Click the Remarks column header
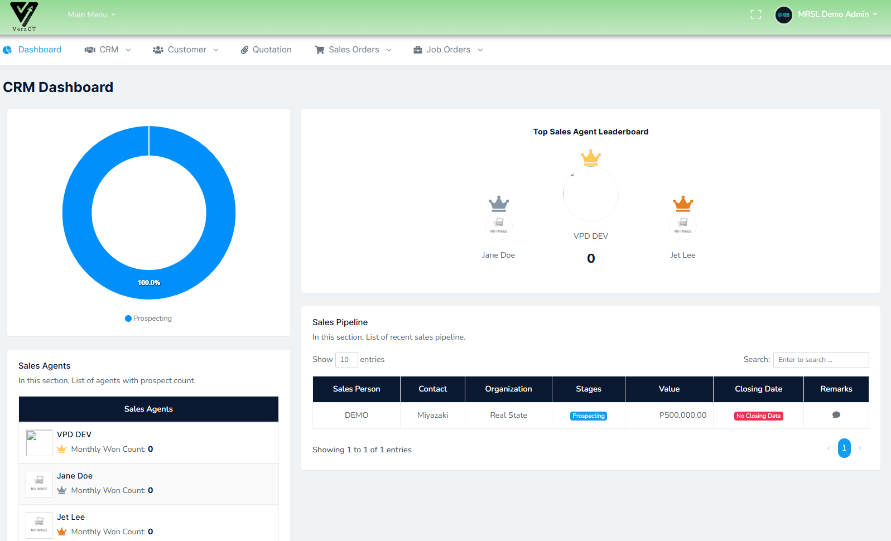The image size is (891, 541). point(836,389)
